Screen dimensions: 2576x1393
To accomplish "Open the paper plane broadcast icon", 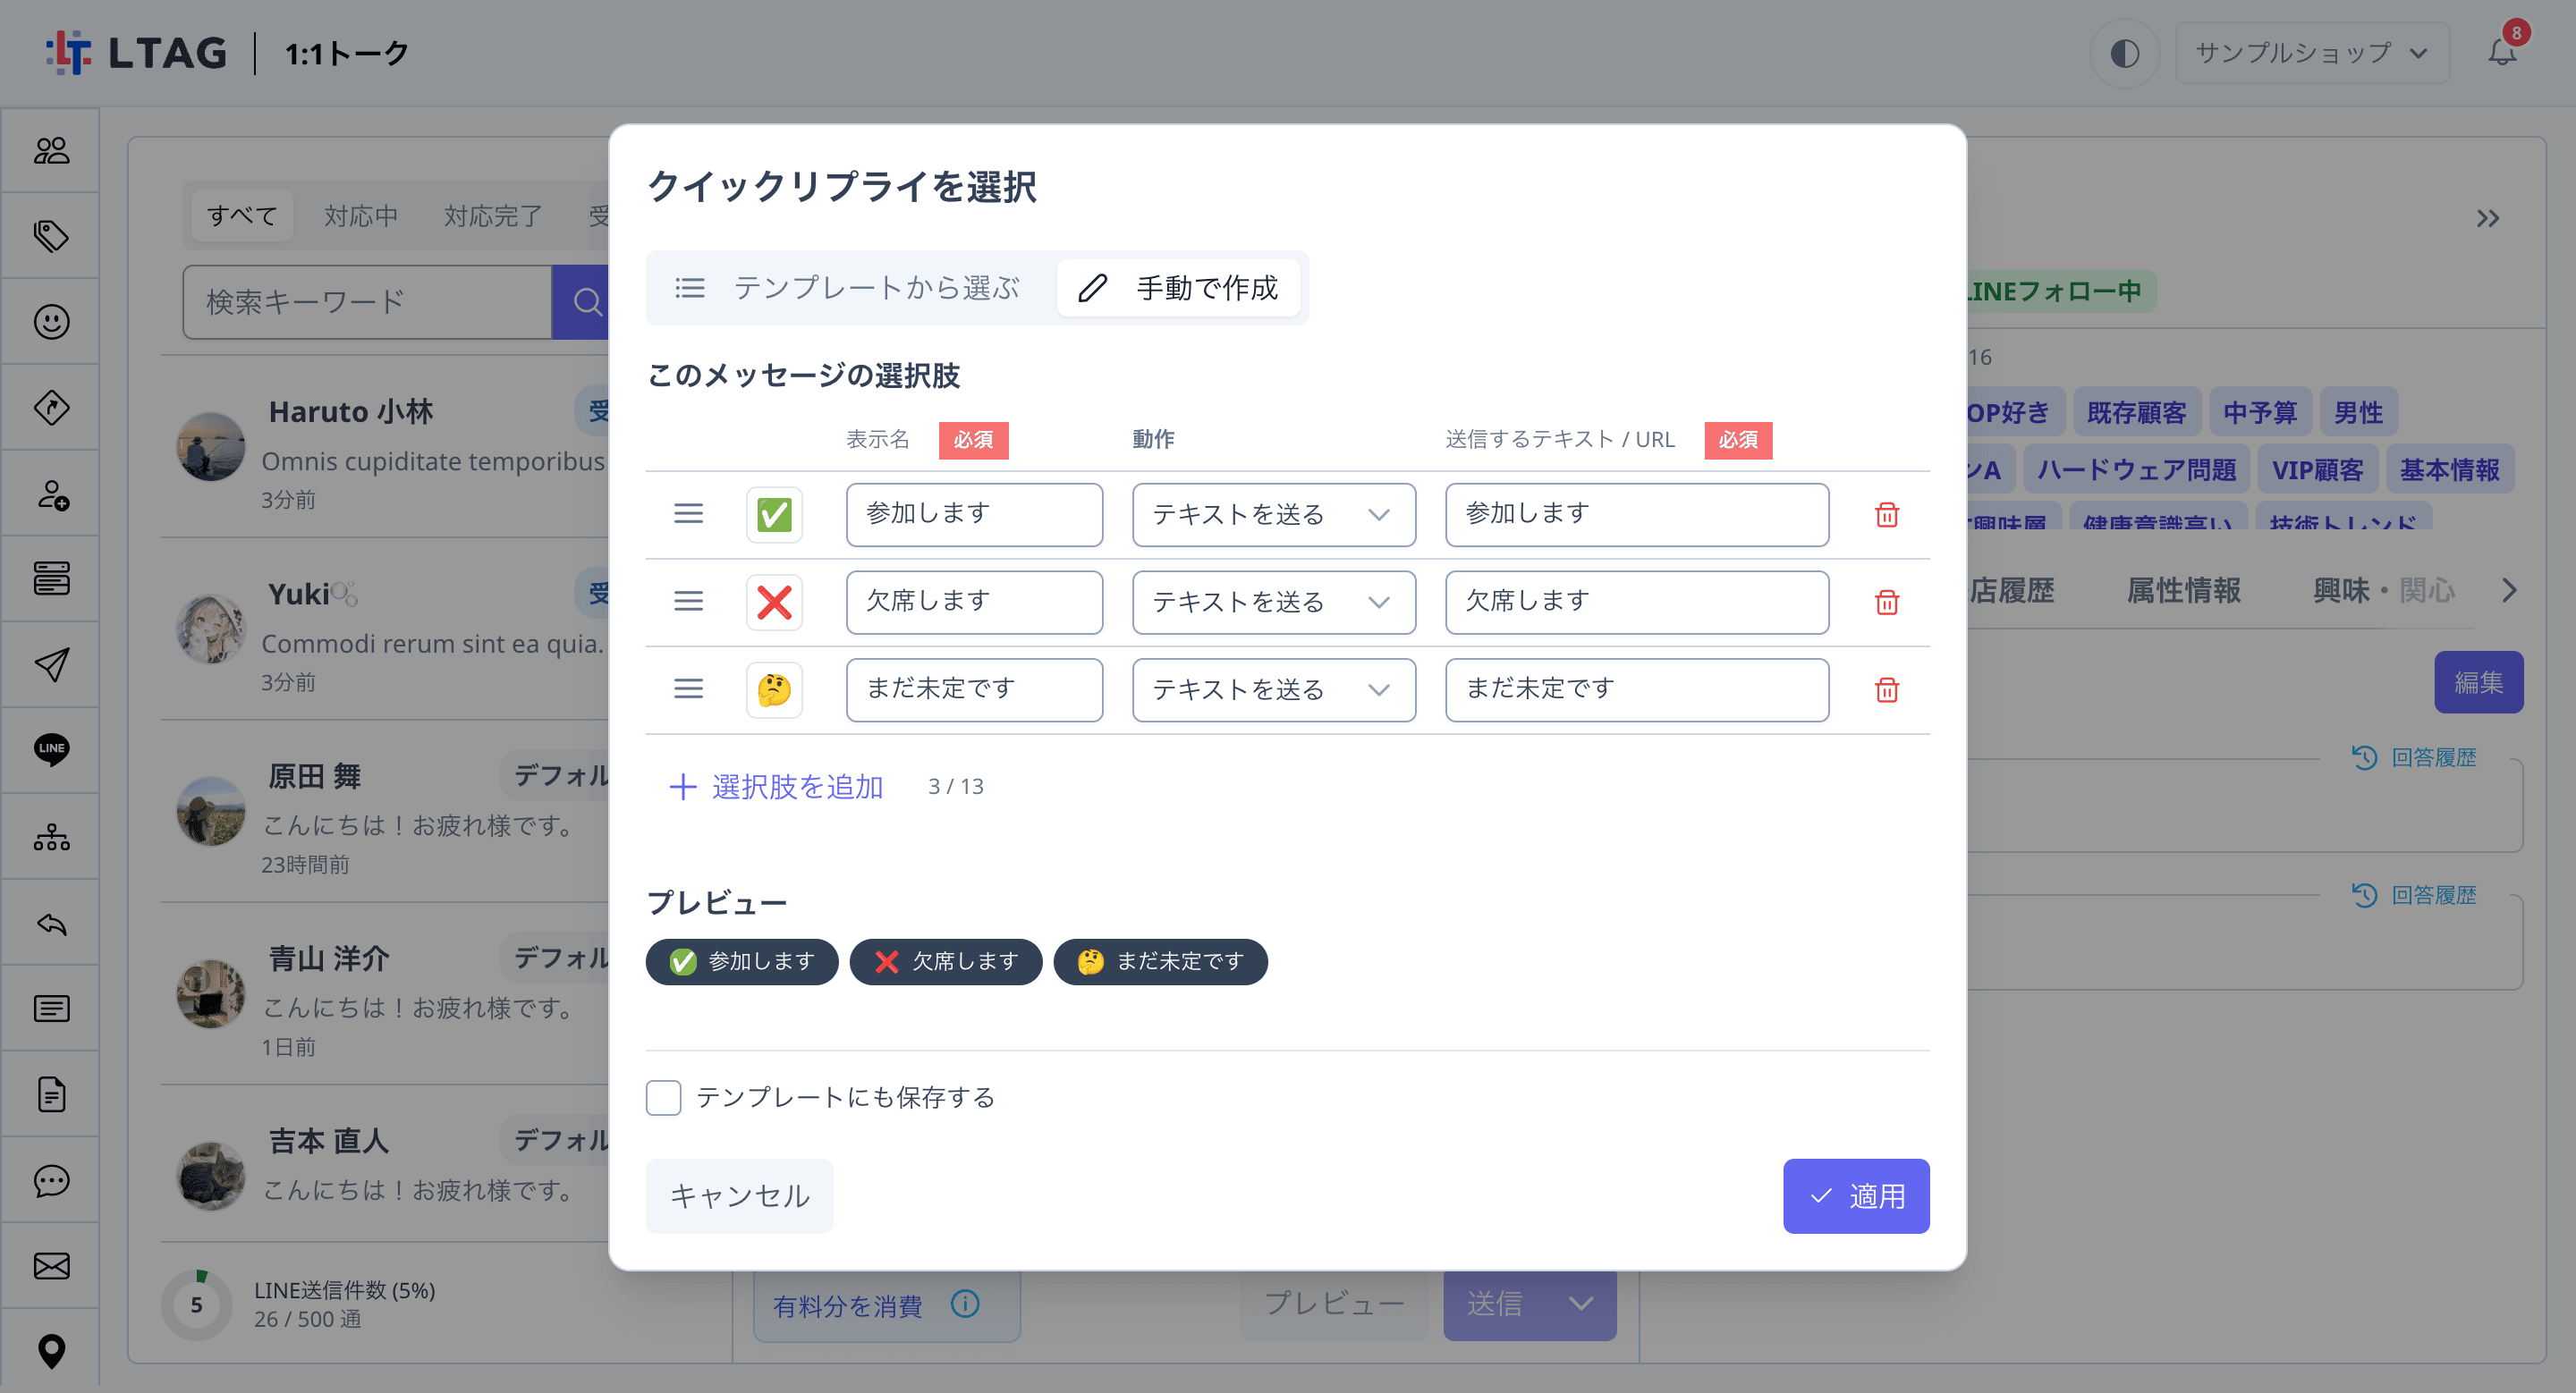I will [x=51, y=664].
